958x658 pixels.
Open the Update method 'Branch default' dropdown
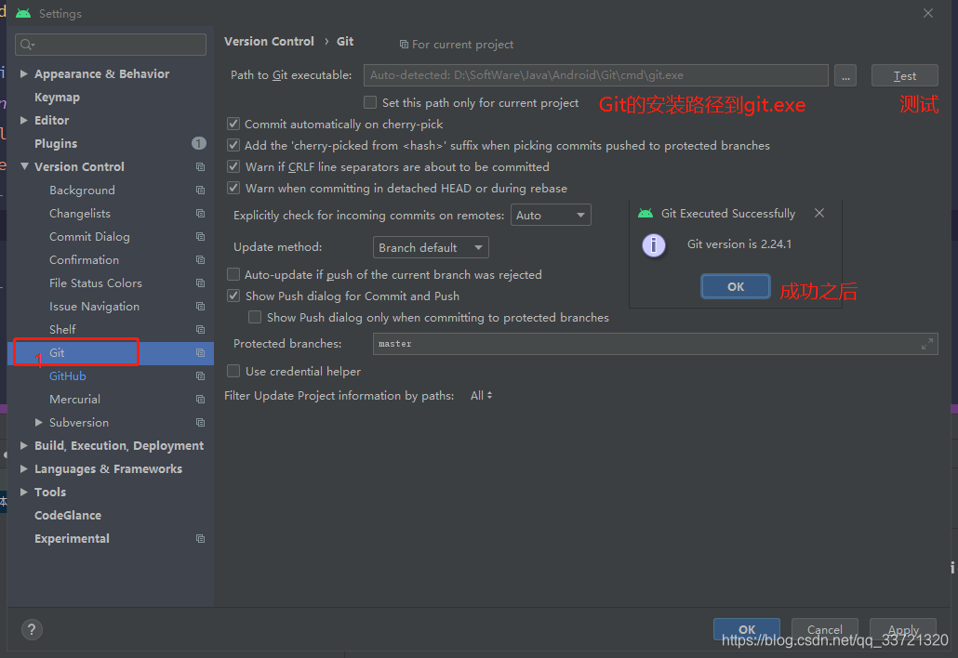coord(431,247)
